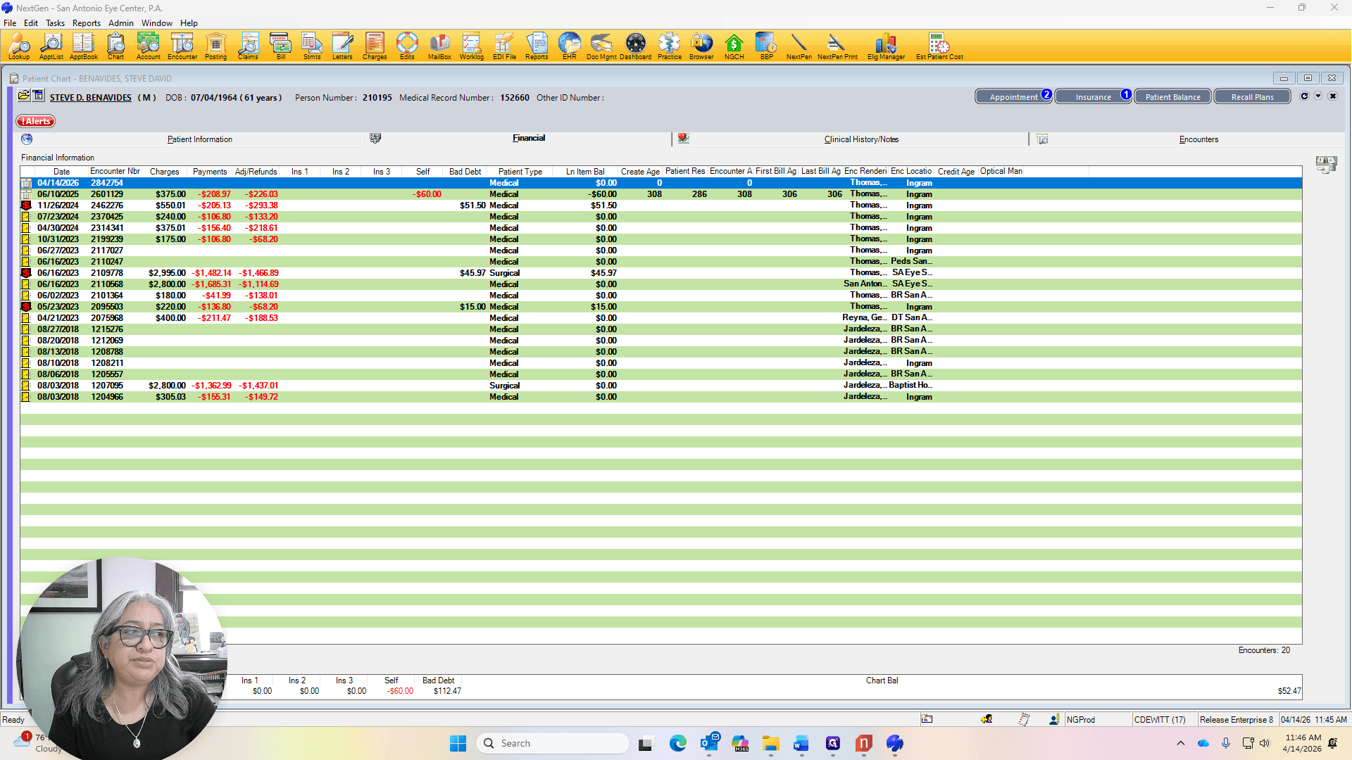Click the Chart toolbar icon
Viewport: 1352px width, 760px height.
point(115,46)
